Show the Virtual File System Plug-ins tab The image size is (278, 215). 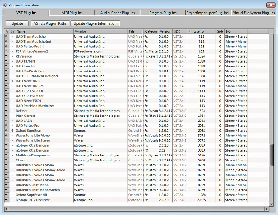[254, 13]
